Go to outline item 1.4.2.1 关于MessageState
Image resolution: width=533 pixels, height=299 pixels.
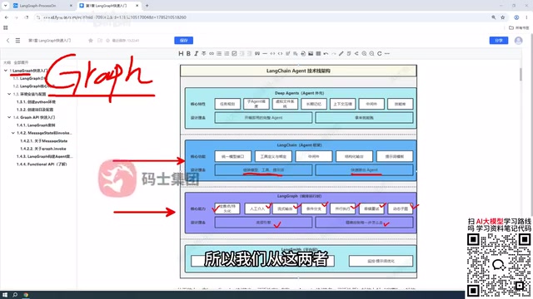pos(44,140)
